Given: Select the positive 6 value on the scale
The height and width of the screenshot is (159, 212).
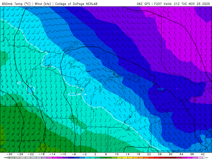Looking at the screenshot, I should pyautogui.click(x=106, y=154).
